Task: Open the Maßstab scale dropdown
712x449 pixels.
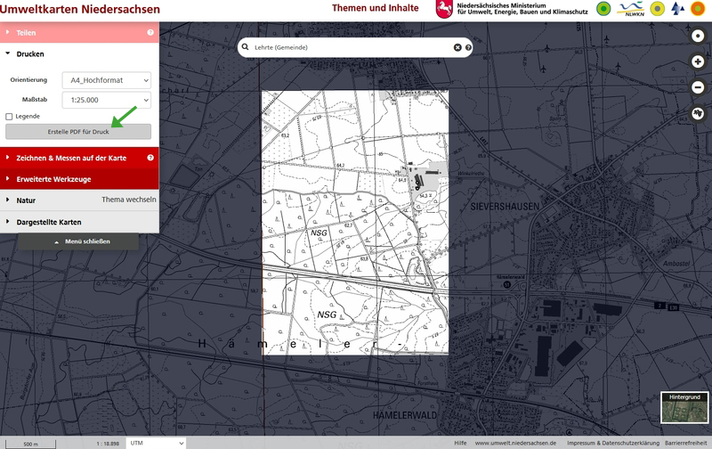Action: point(105,101)
